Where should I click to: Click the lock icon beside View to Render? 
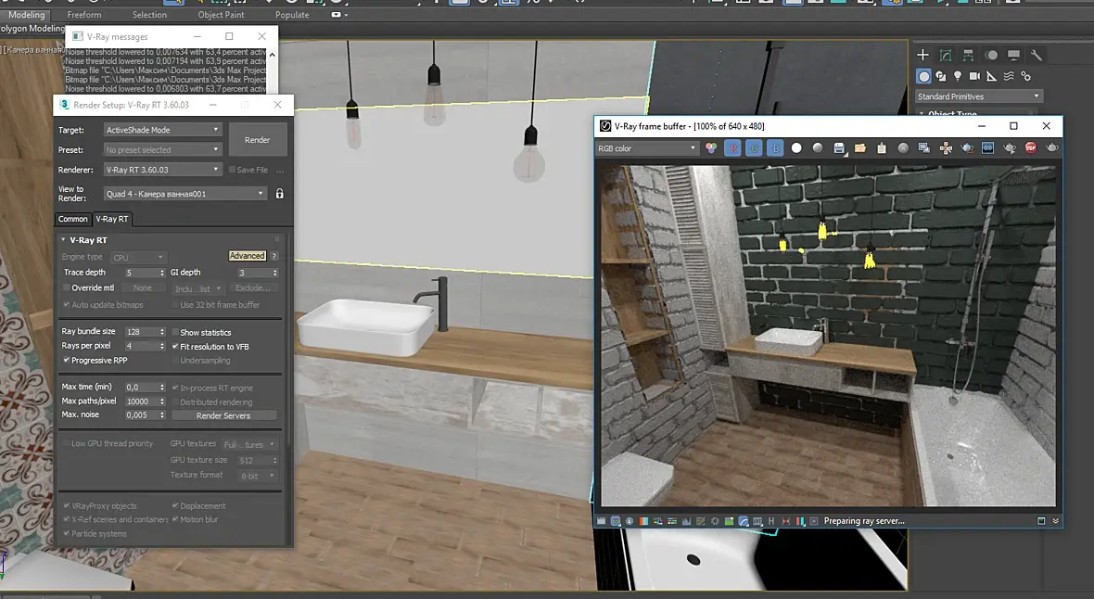pyautogui.click(x=279, y=194)
